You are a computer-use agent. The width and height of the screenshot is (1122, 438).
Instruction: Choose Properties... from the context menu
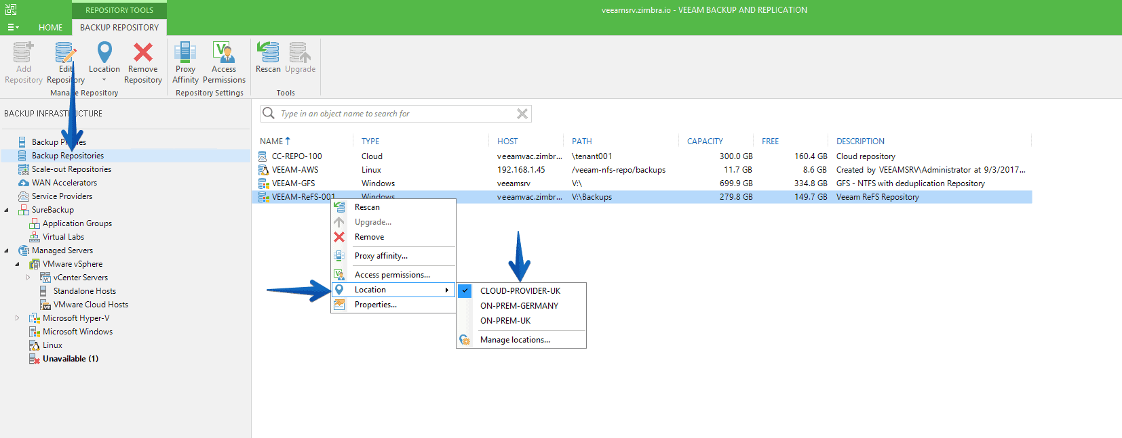click(x=376, y=305)
